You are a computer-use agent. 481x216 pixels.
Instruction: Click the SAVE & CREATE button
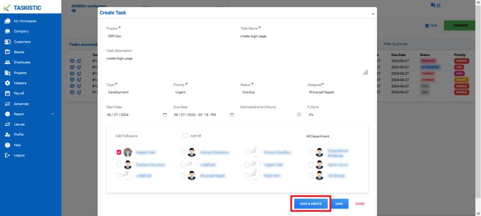coord(311,204)
